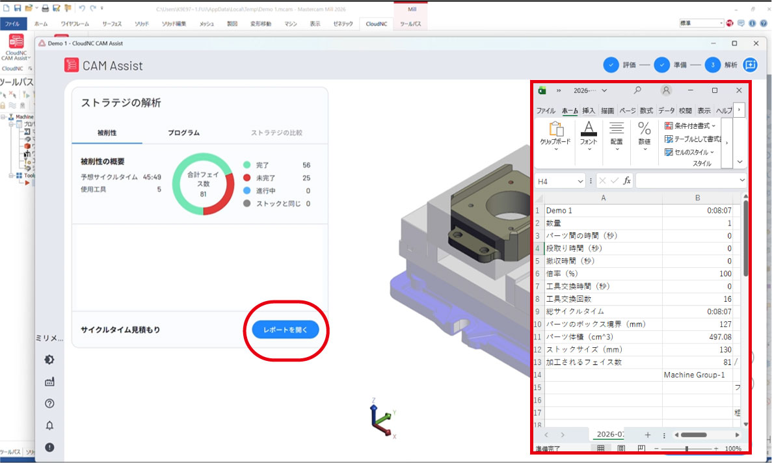Open the Excel Clipboard group

tap(555, 136)
